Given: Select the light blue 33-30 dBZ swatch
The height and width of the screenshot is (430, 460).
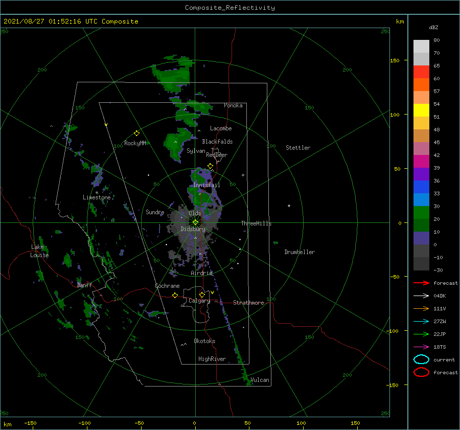Looking at the screenshot, I should point(421,200).
